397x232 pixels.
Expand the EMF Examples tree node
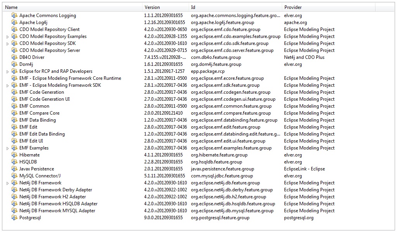click(x=7, y=148)
